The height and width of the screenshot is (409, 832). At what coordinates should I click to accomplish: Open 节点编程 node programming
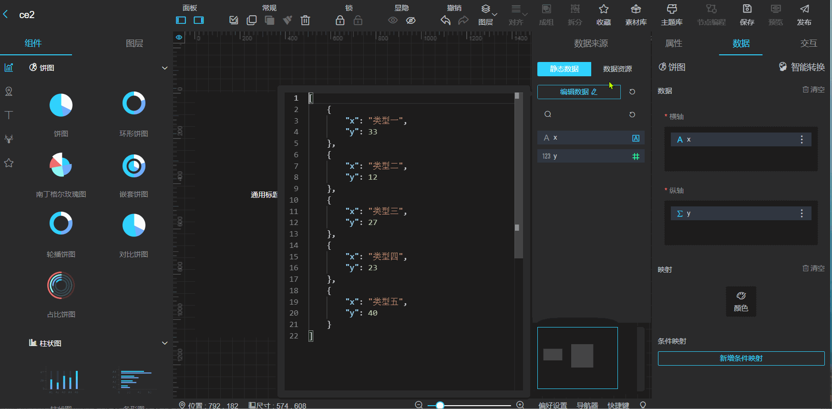[x=711, y=14]
